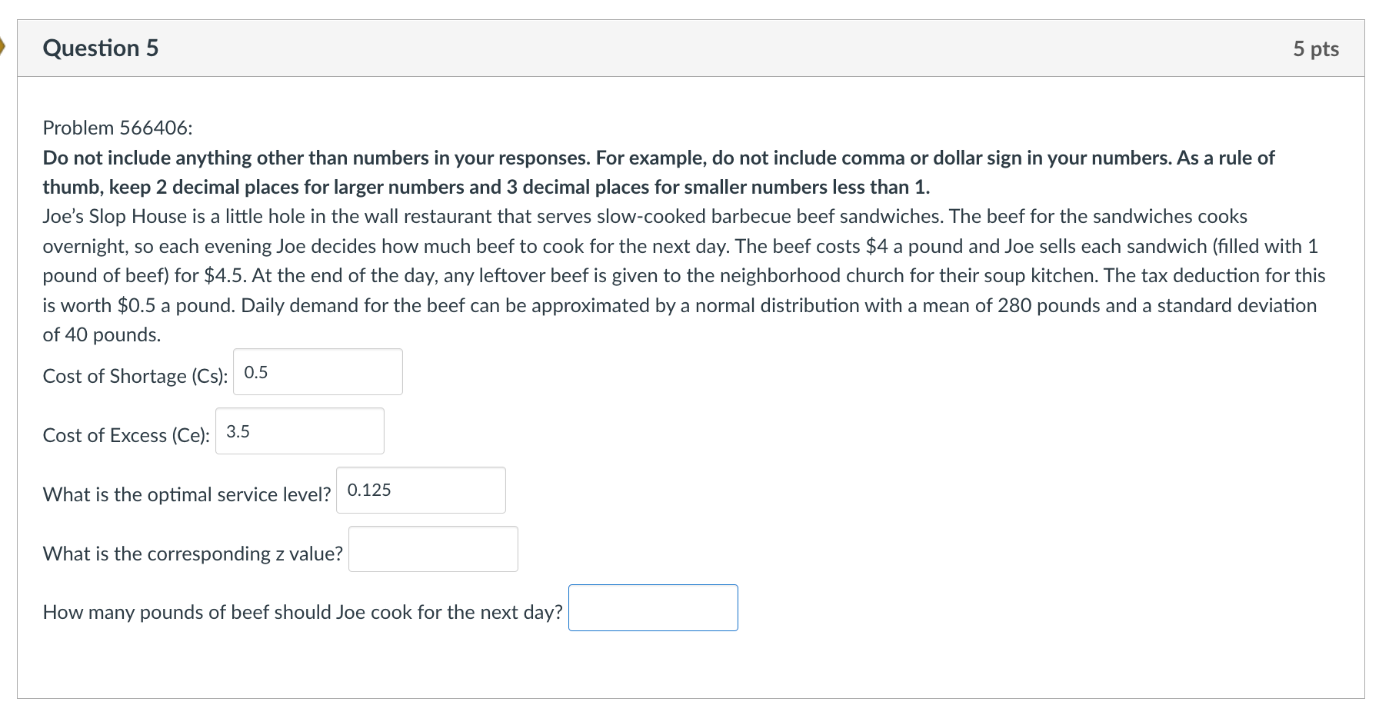Click the corresponding z value question text
Image resolution: width=1379 pixels, height=725 pixels.
(193, 554)
